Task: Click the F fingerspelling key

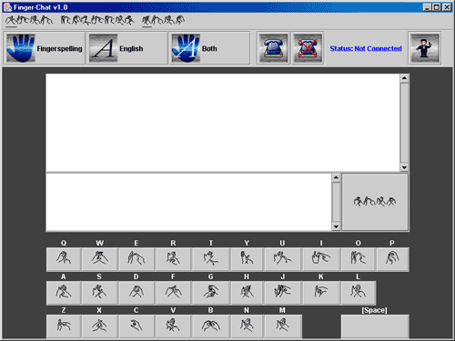Action: click(x=173, y=293)
